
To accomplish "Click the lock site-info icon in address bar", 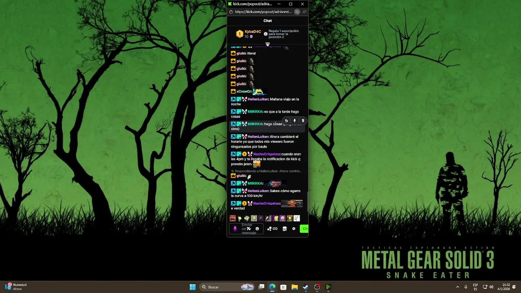I will coord(231,12).
